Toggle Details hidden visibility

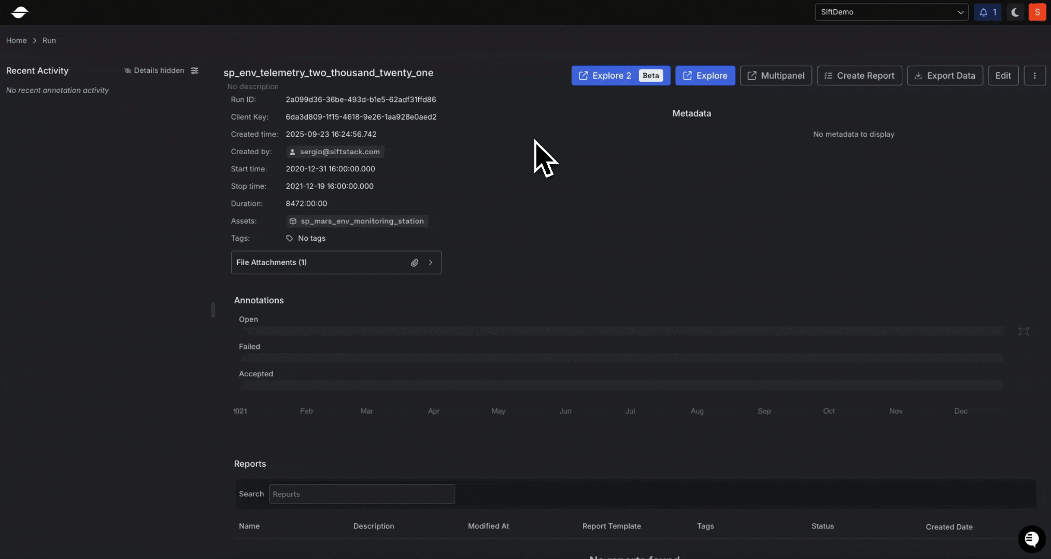[154, 70]
